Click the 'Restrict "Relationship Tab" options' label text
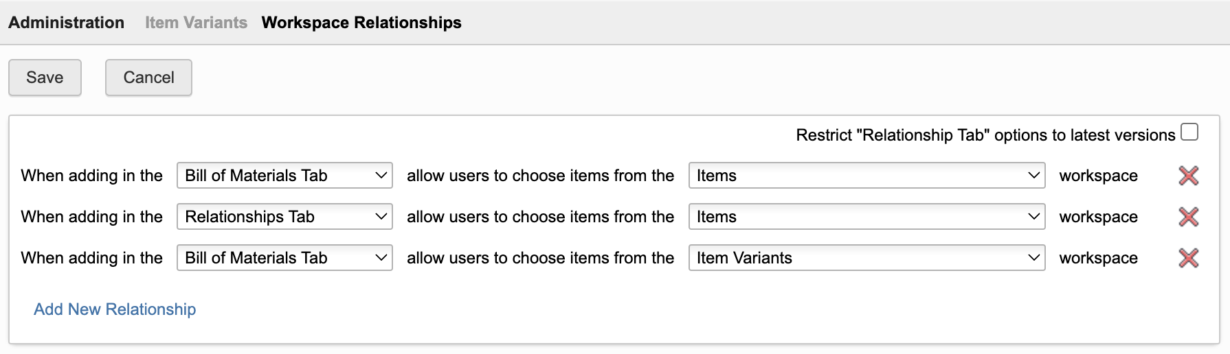The image size is (1230, 354). [x=985, y=135]
